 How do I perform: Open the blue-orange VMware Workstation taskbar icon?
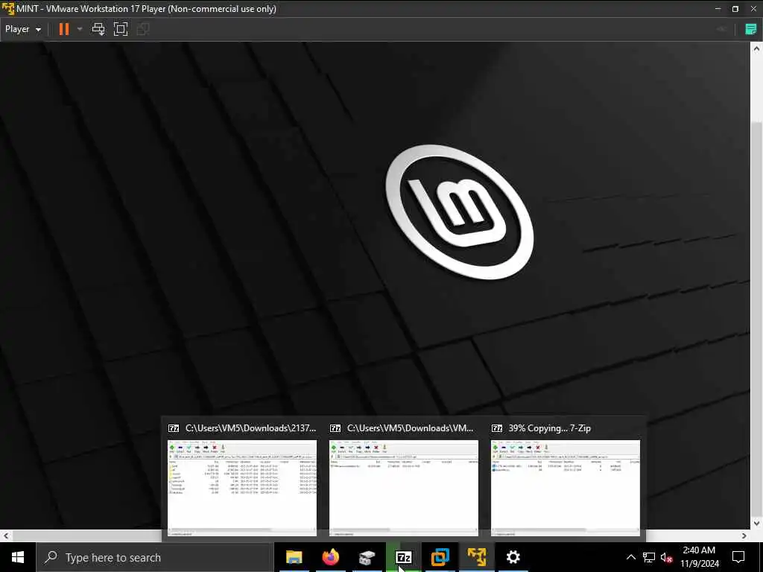pos(440,557)
